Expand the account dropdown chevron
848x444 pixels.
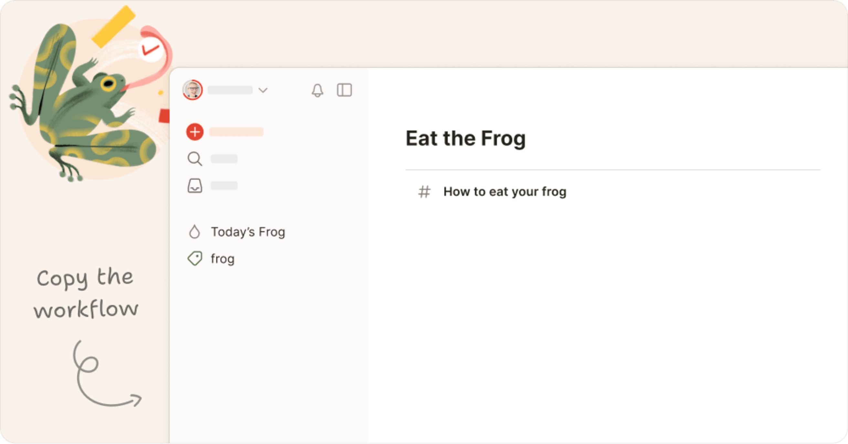[263, 90]
